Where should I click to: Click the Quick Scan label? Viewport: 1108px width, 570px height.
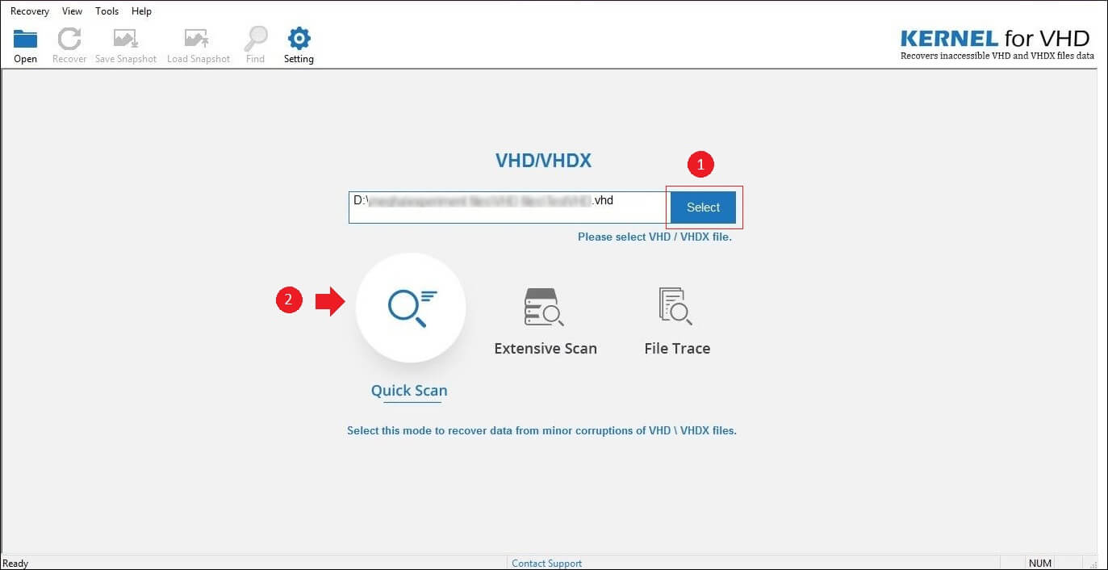(x=409, y=391)
